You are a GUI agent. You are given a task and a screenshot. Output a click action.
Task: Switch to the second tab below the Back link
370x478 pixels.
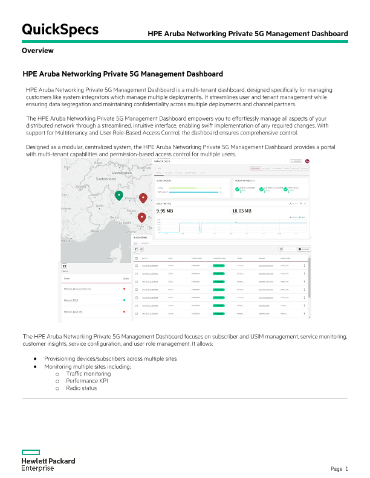(x=168, y=173)
